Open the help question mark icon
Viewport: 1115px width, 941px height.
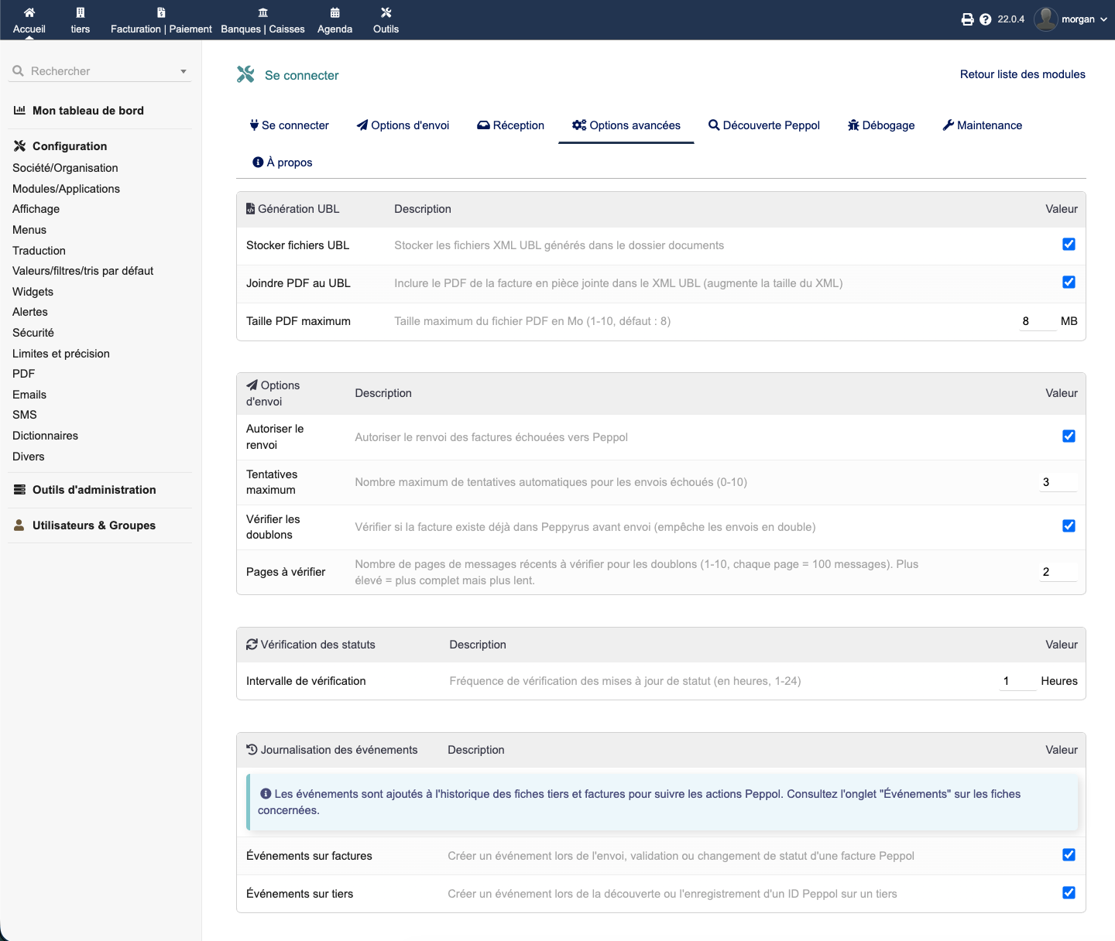pyautogui.click(x=985, y=19)
